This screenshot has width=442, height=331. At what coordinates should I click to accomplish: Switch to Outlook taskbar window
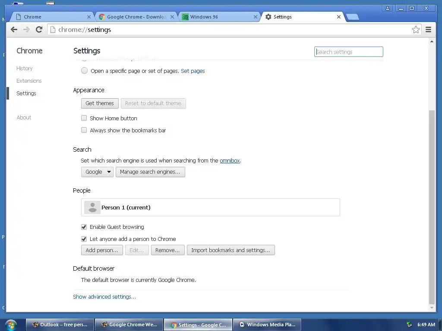click(60, 325)
